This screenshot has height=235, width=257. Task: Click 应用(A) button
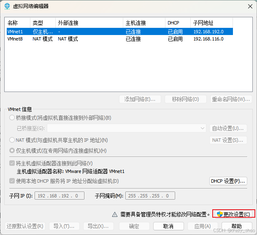pyautogui.click(x=203, y=226)
